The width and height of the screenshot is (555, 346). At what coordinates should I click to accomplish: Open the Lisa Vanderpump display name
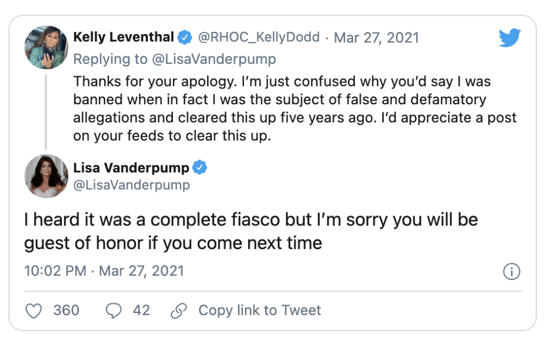pyautogui.click(x=131, y=168)
